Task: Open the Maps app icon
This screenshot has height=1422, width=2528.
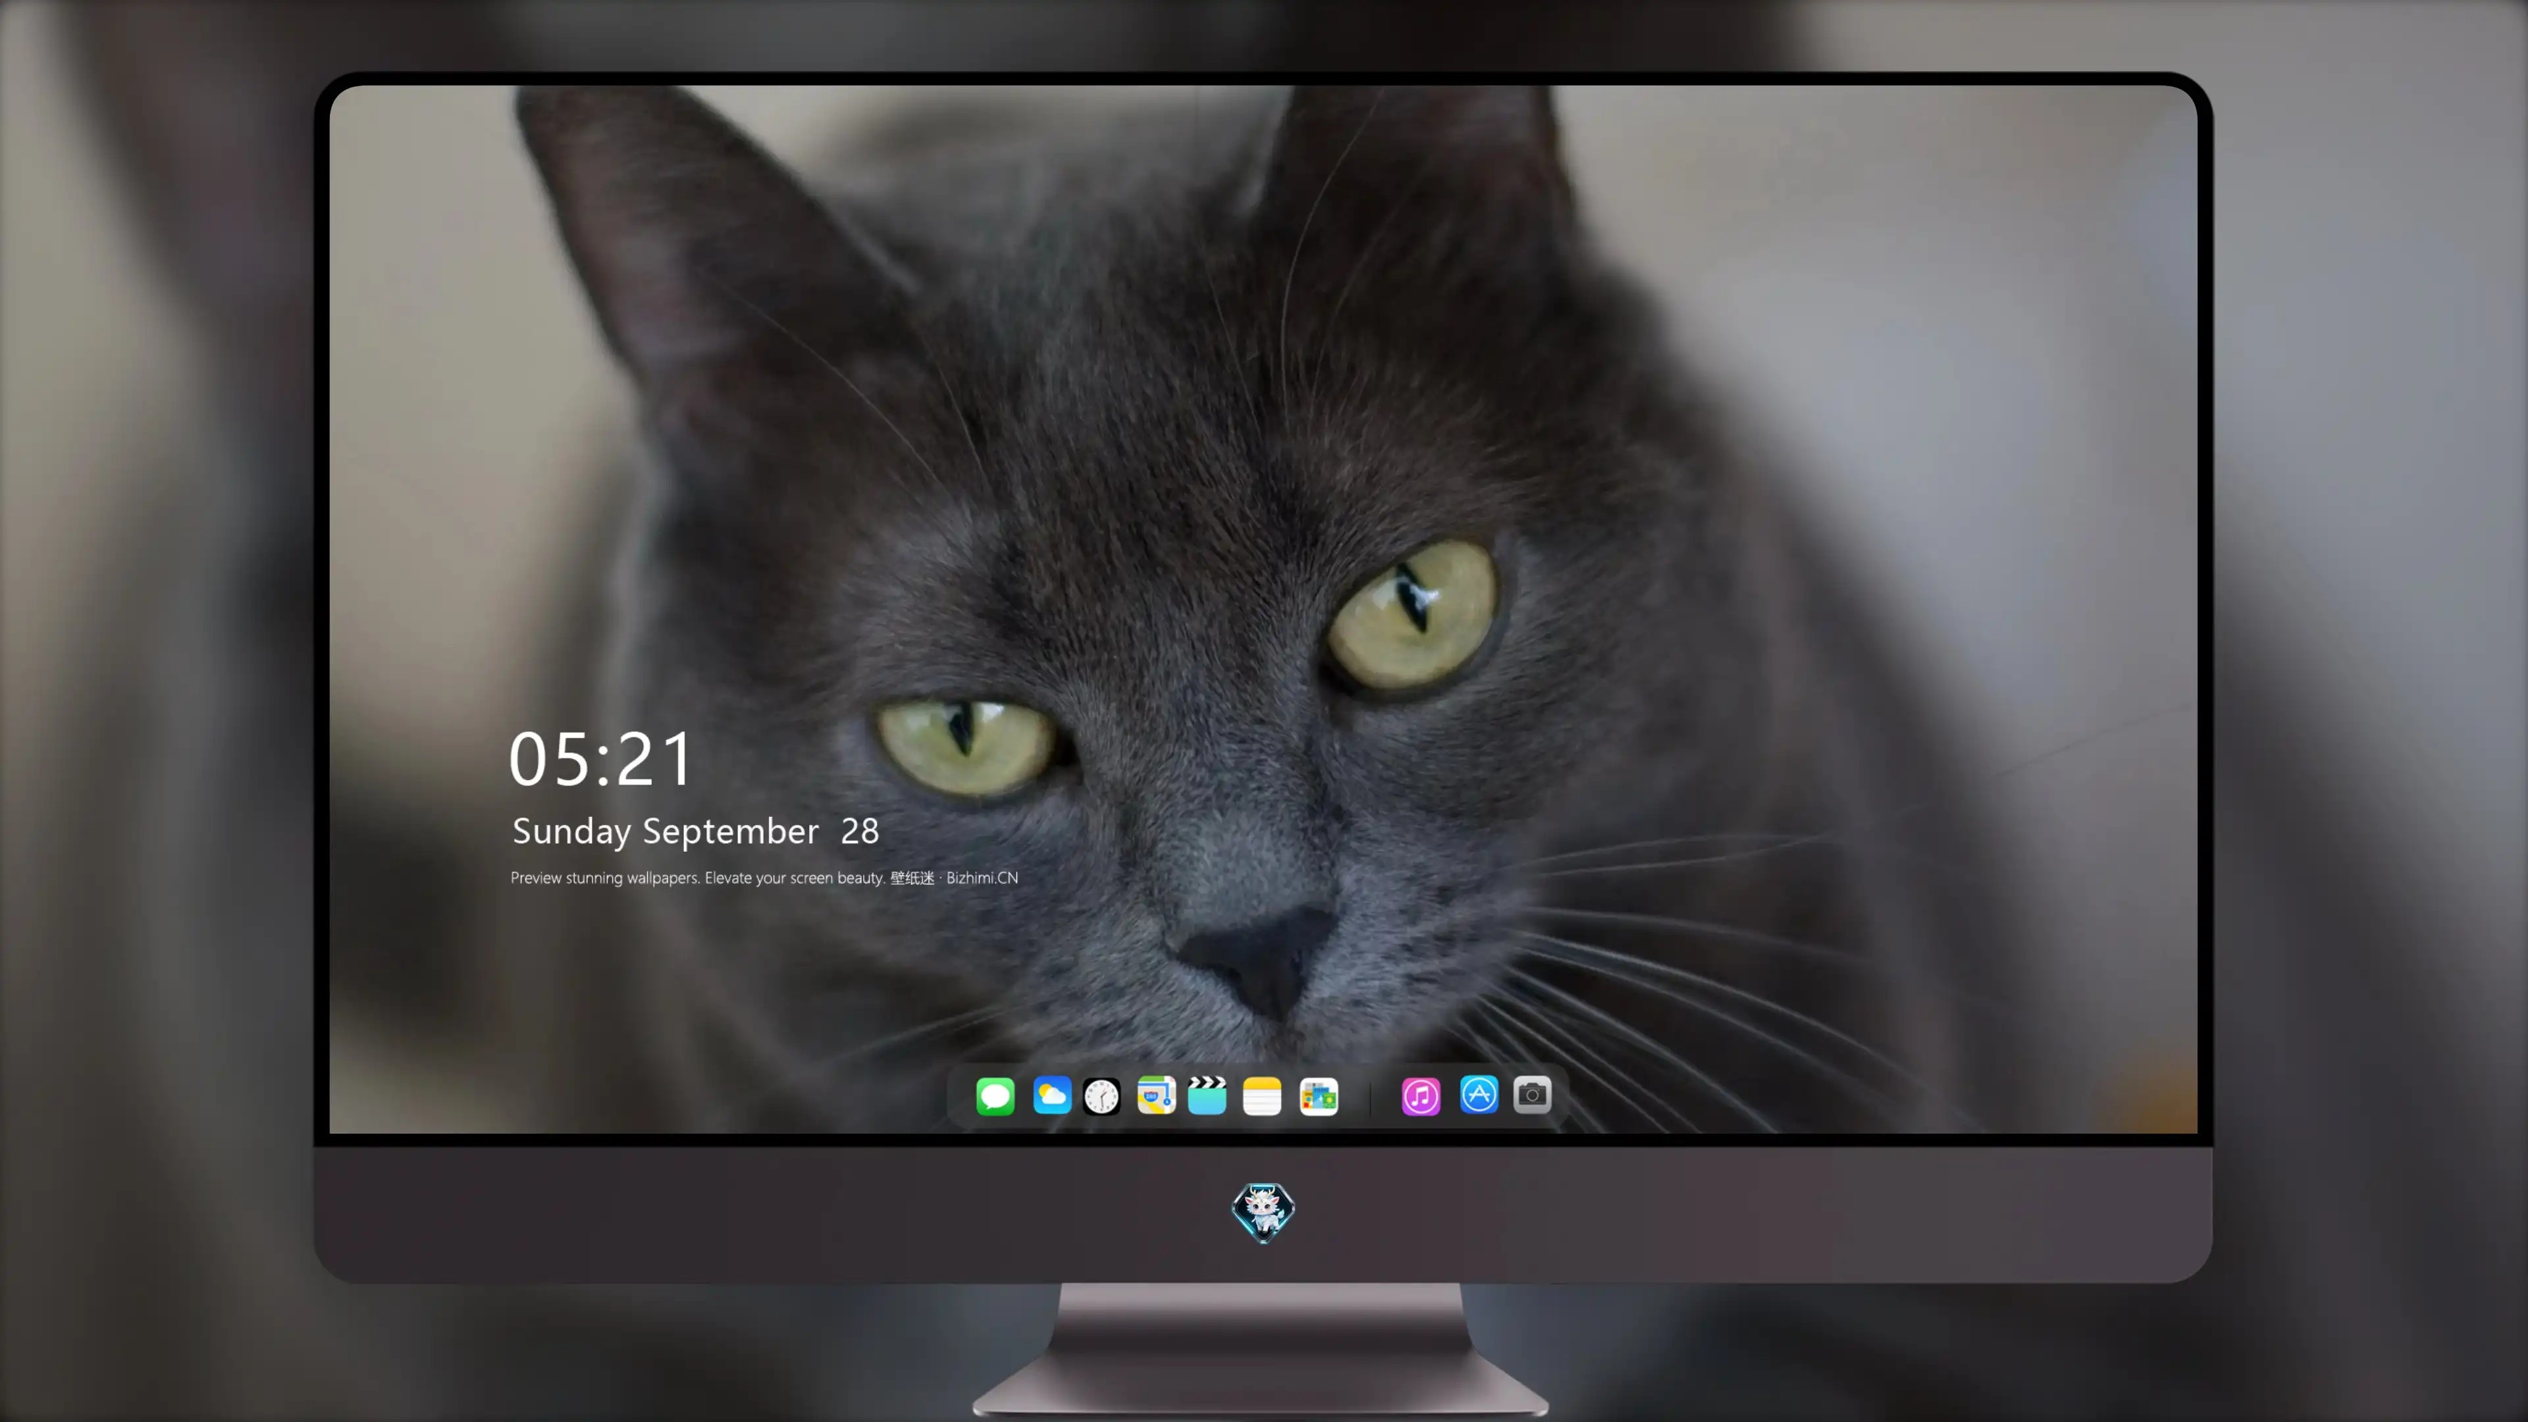Action: [1156, 1095]
